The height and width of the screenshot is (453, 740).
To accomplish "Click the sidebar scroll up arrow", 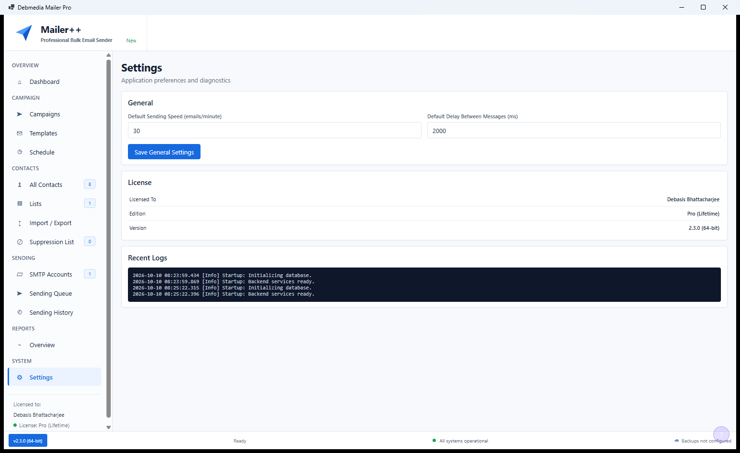I will click(x=108, y=55).
